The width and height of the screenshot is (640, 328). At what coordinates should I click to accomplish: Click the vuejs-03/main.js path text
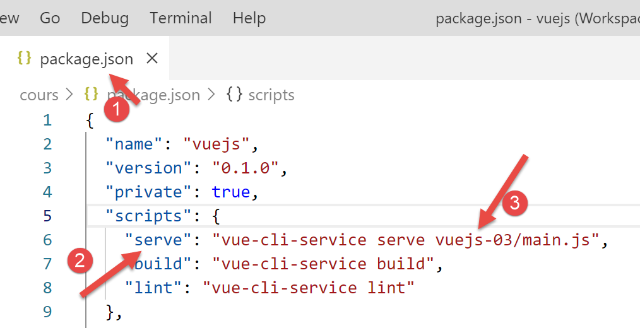(516, 240)
